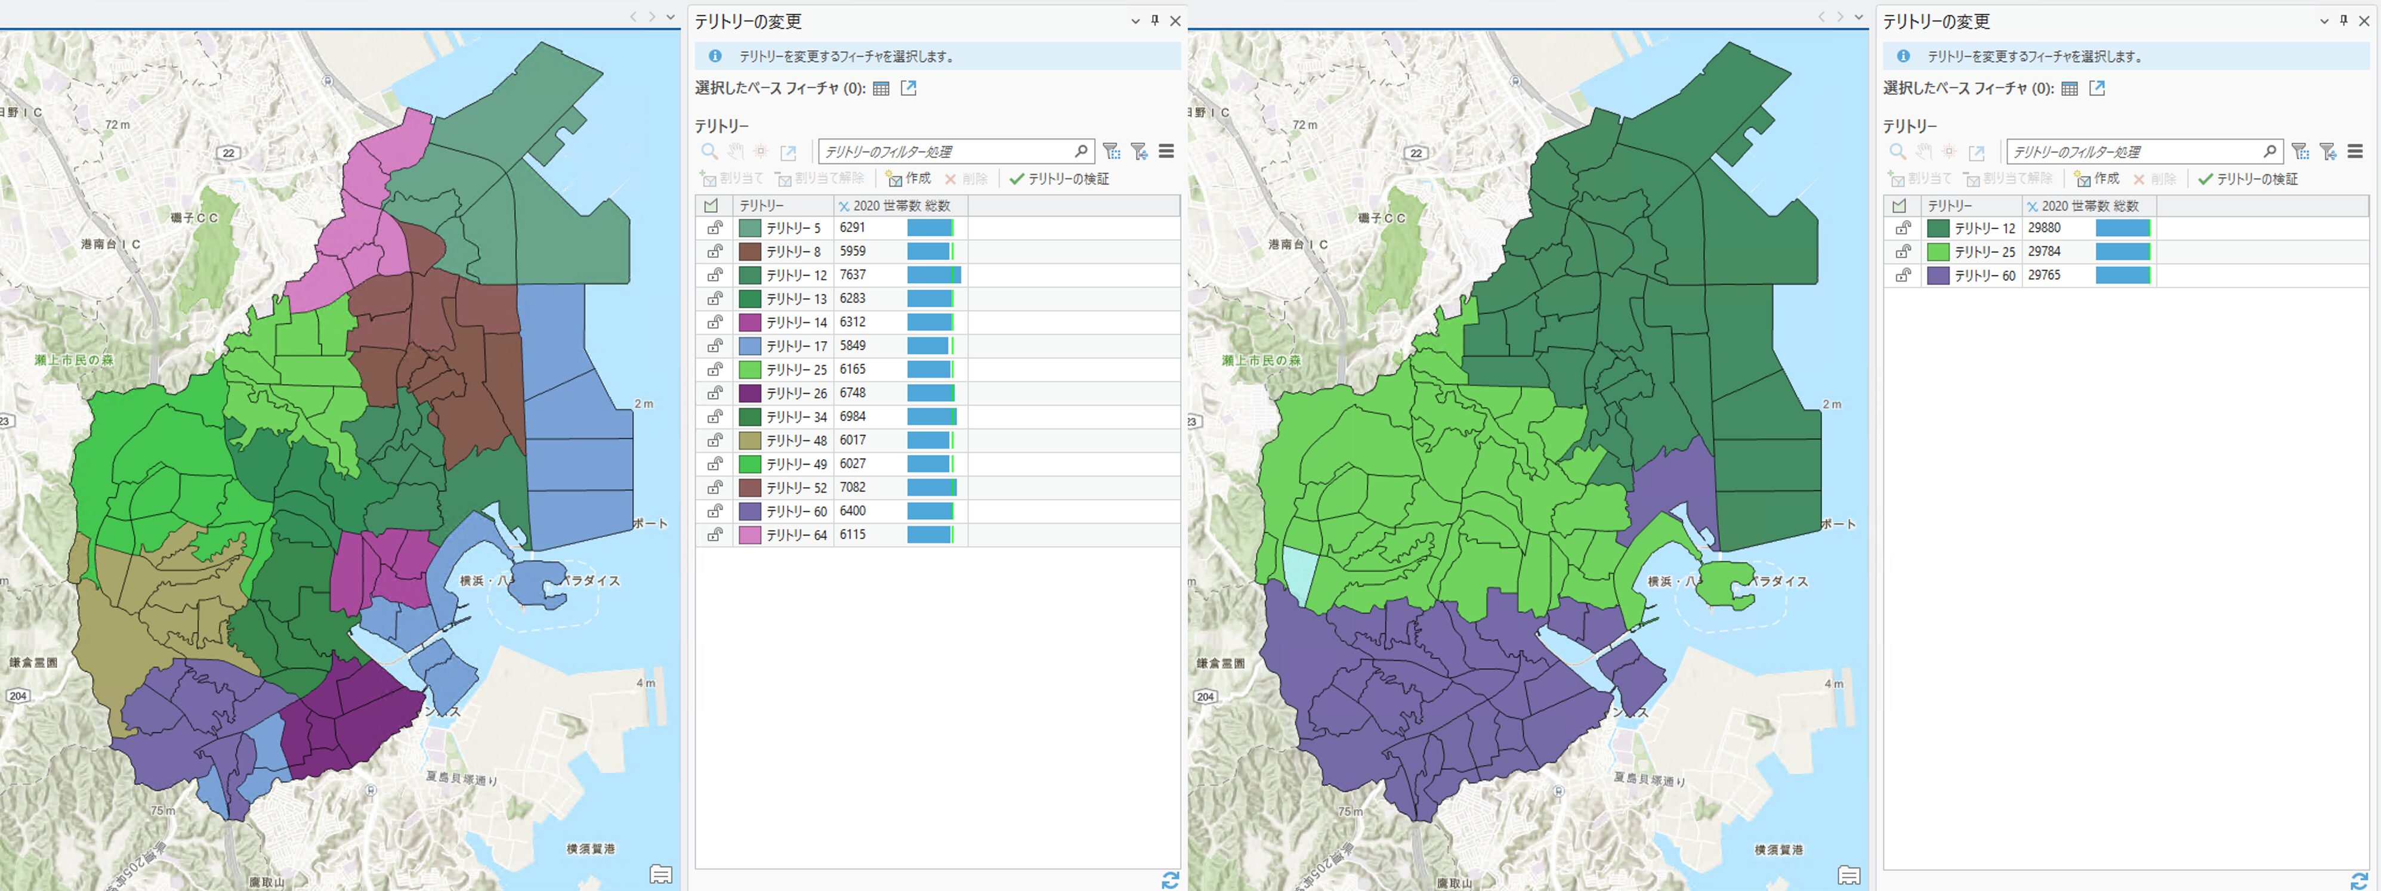Click the magnifier icon in the left filter box

pos(1080,151)
